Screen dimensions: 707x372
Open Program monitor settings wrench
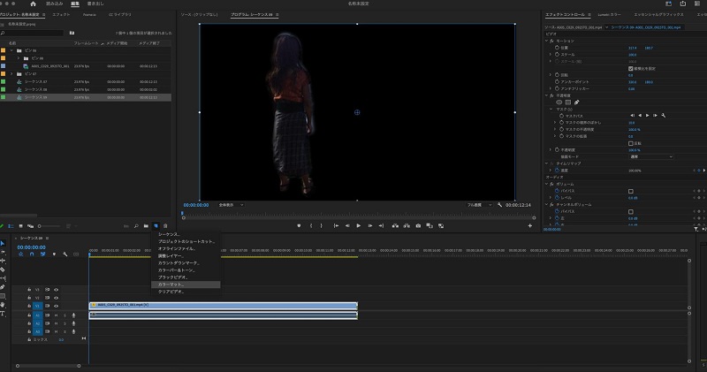499,205
